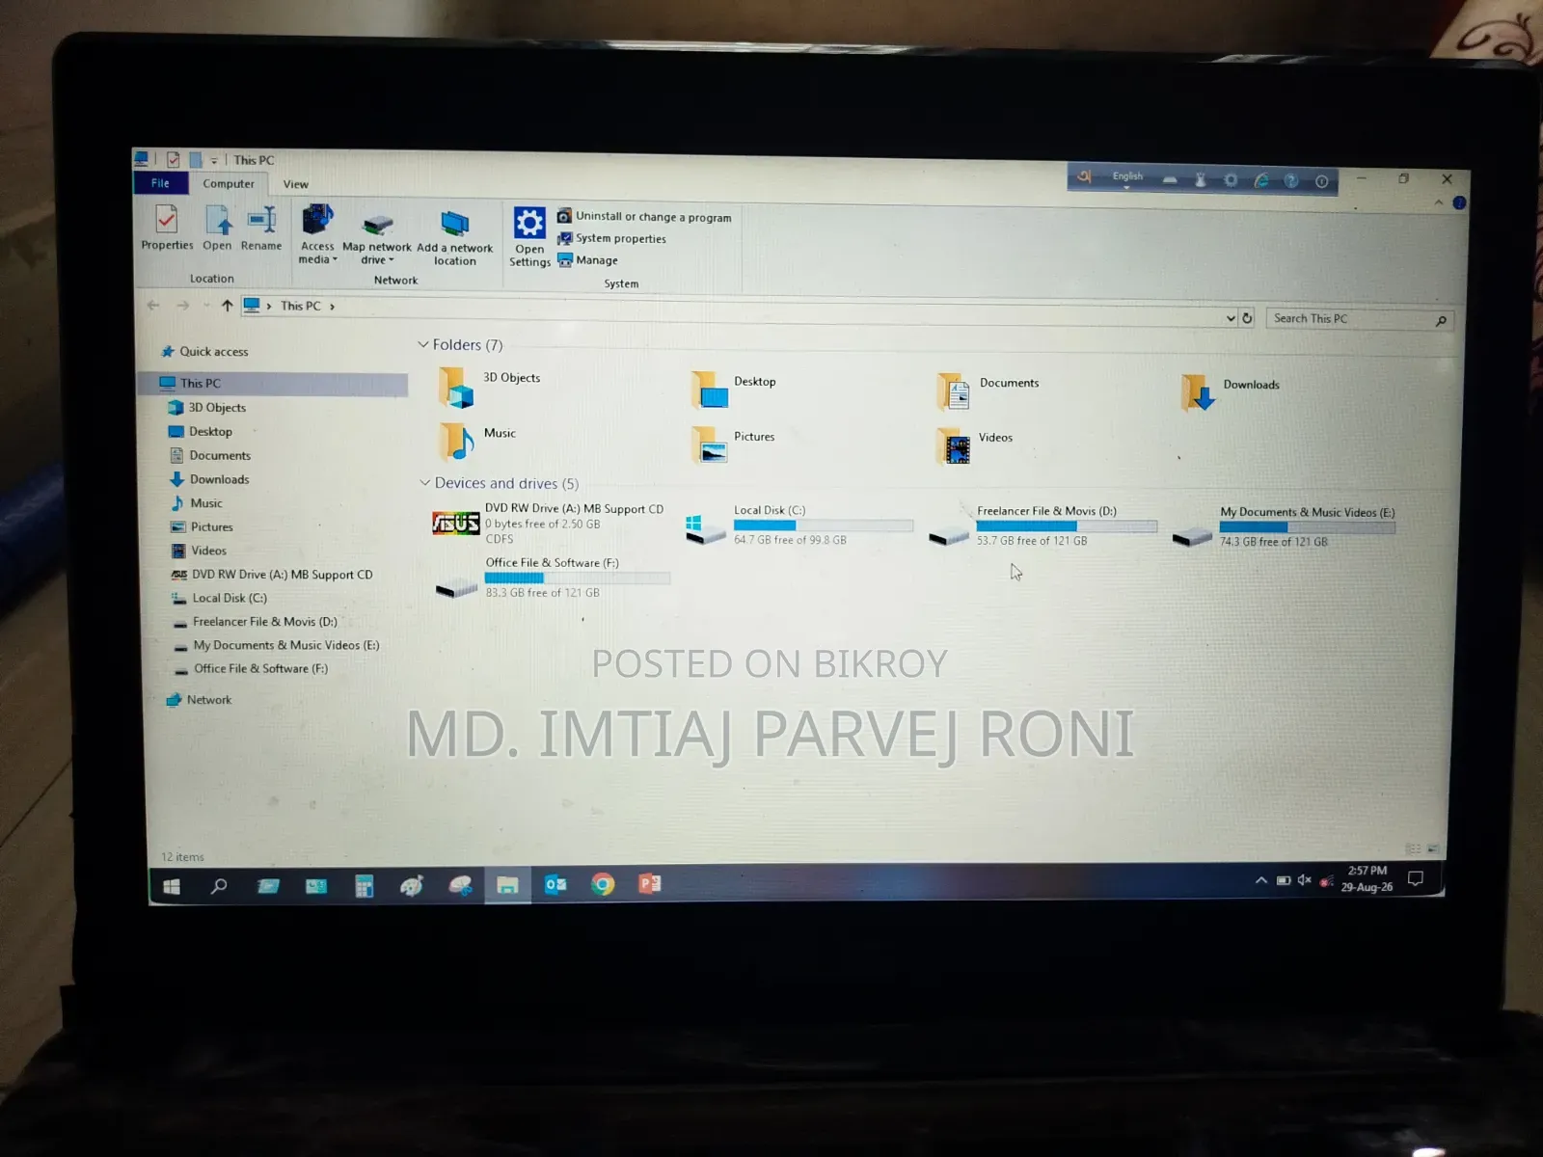Viewport: 1543px width, 1157px height.
Task: Show hidden system tray icons chevron
Action: click(1260, 880)
